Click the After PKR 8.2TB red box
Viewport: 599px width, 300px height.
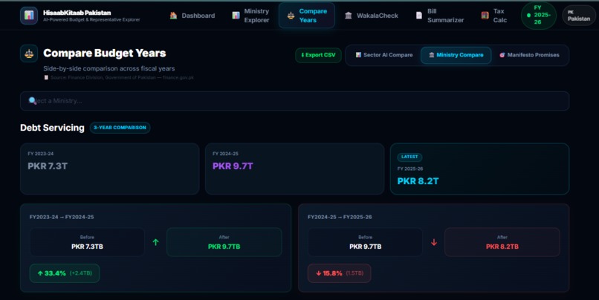[x=502, y=242]
